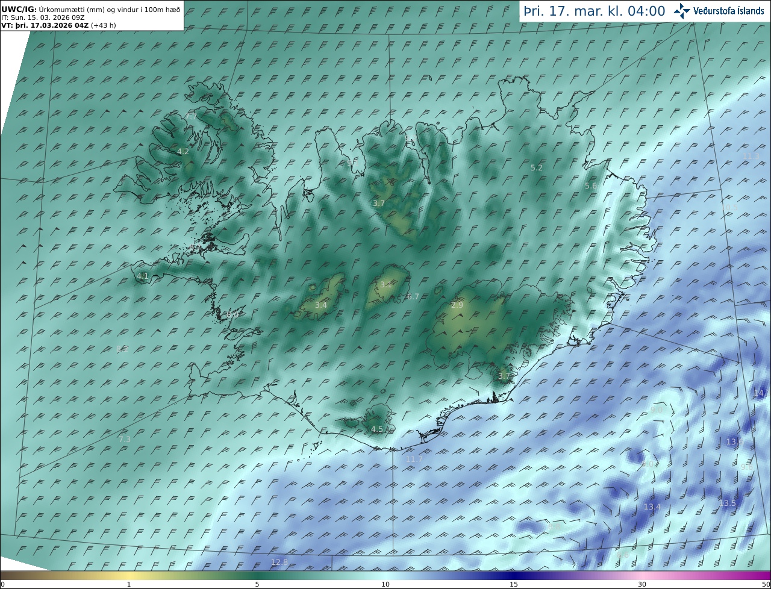Click the 5.2 value in the northeast
The height and width of the screenshot is (589, 771).
(537, 168)
